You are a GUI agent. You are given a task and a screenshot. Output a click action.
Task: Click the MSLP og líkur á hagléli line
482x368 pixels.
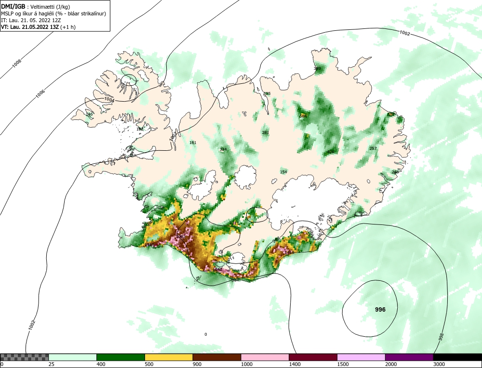tap(54, 13)
